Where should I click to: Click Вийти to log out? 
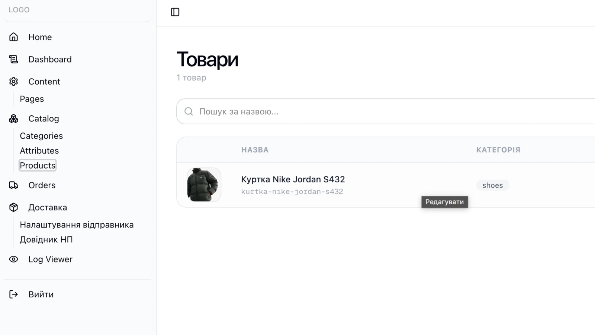click(x=41, y=294)
